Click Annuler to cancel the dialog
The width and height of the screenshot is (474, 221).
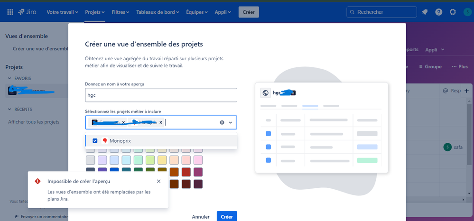click(201, 217)
